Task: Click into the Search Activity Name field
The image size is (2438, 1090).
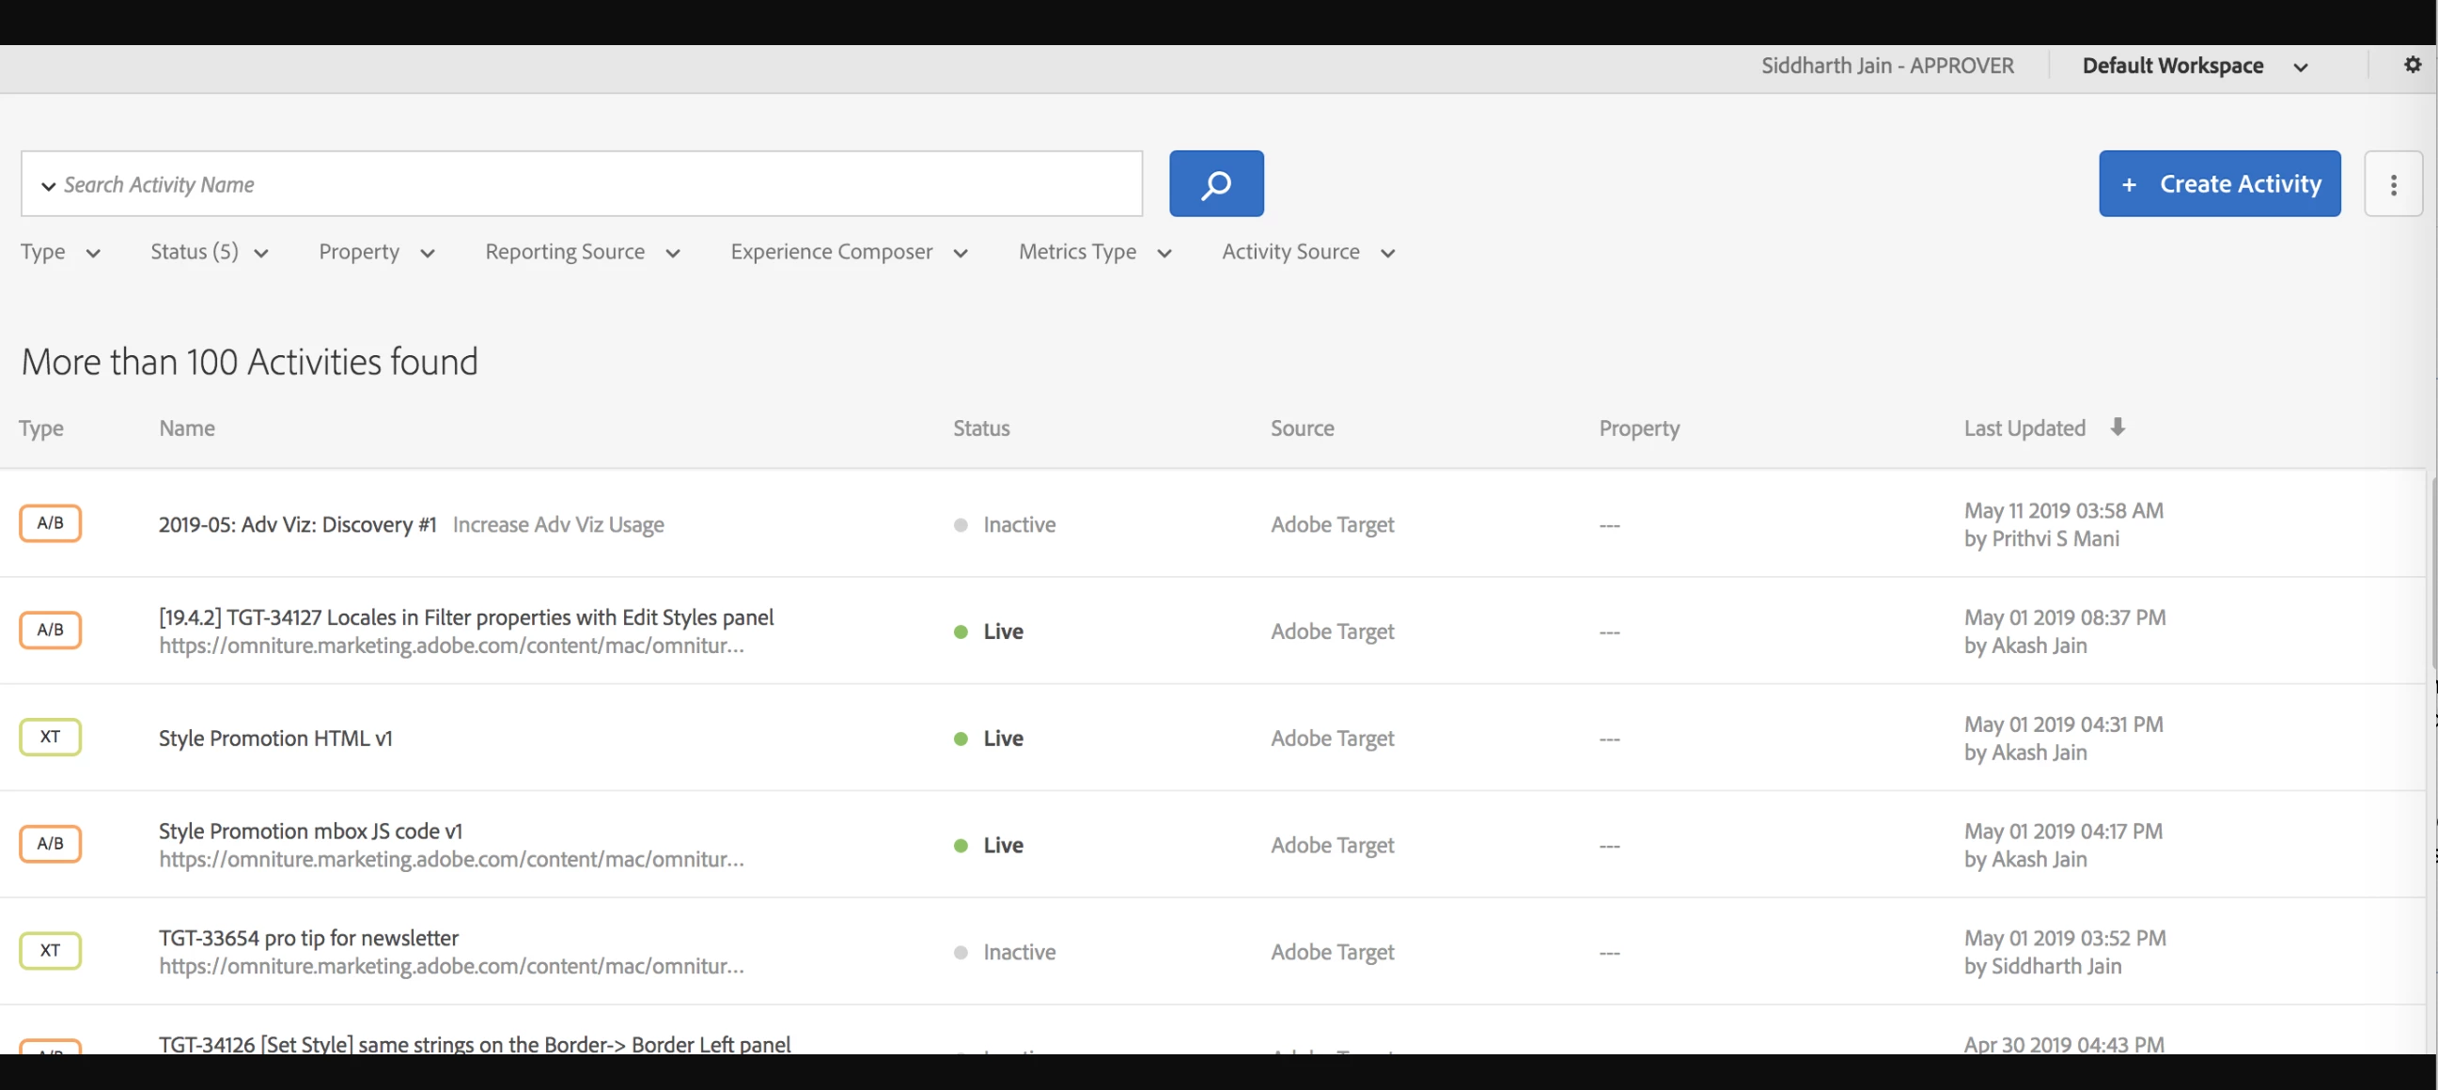Action: tap(596, 184)
